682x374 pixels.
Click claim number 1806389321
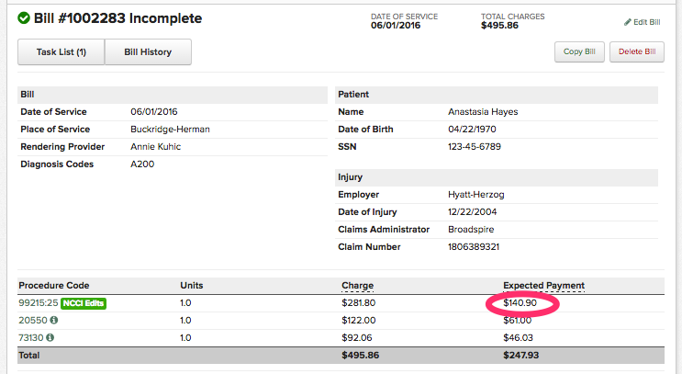point(474,246)
